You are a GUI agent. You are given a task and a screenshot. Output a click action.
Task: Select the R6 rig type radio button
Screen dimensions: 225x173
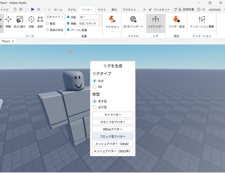click(94, 87)
